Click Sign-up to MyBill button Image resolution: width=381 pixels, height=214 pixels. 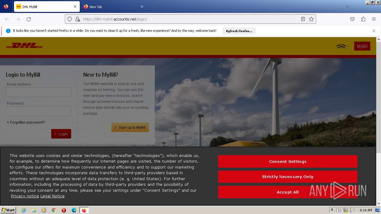pyautogui.click(x=130, y=127)
